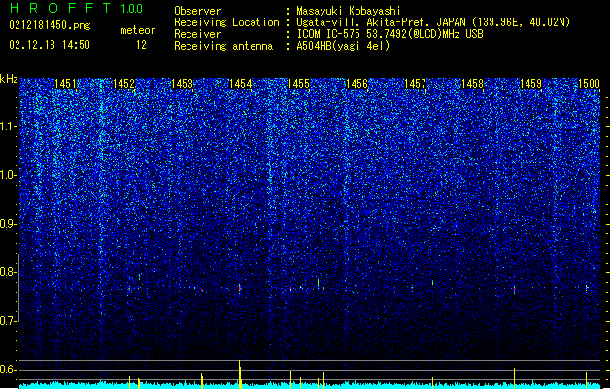Click the meteor count value 12
The height and width of the screenshot is (389, 611).
click(x=141, y=45)
